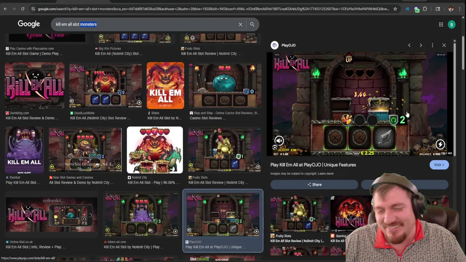Go to the Google logo homepage
This screenshot has width=466, height=262.
click(29, 24)
